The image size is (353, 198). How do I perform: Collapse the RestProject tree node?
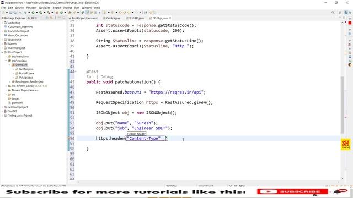point(2,52)
